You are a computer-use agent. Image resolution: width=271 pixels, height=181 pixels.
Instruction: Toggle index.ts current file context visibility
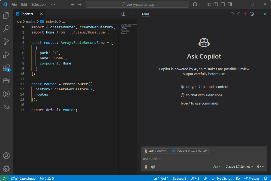206,151
